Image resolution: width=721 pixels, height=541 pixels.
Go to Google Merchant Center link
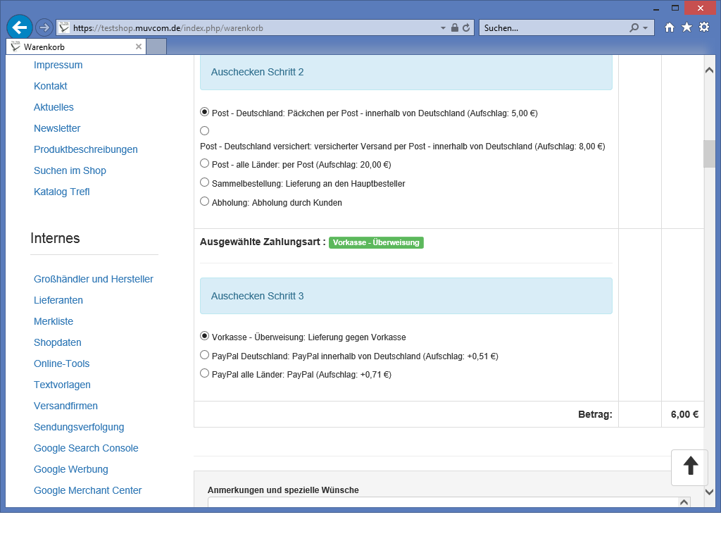click(88, 490)
